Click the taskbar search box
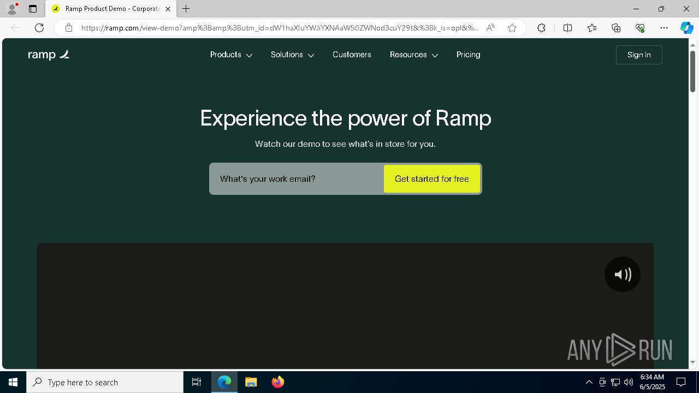The width and height of the screenshot is (699, 393). pos(105,382)
